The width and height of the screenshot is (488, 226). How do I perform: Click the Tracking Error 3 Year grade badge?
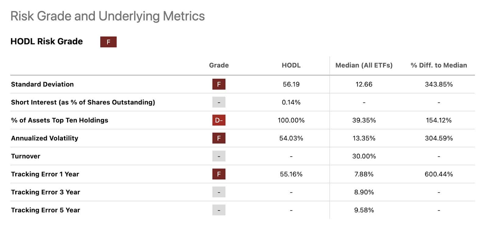click(x=219, y=192)
